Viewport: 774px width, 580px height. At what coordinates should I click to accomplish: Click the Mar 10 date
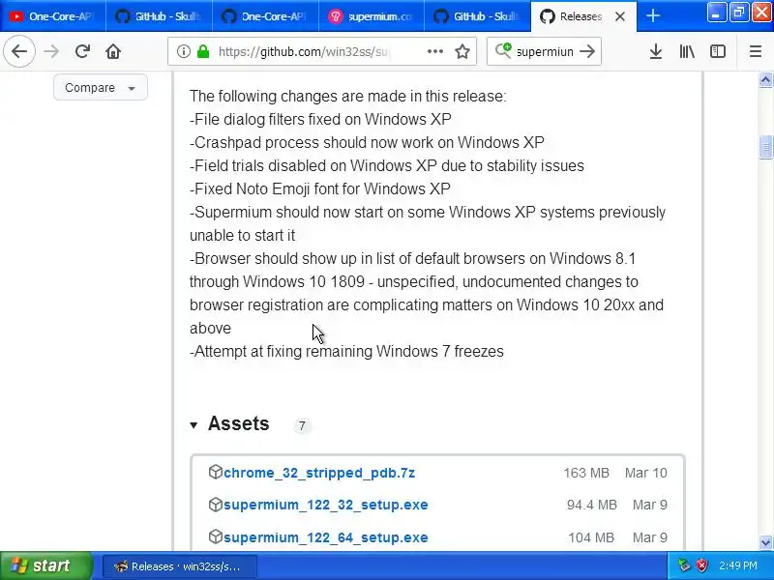point(645,473)
